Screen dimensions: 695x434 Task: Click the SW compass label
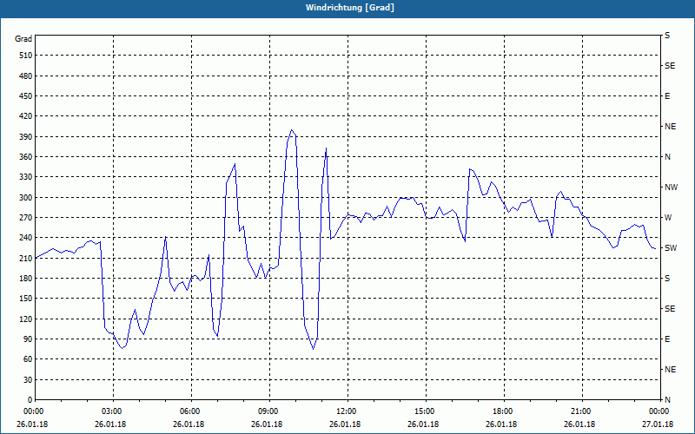point(671,248)
